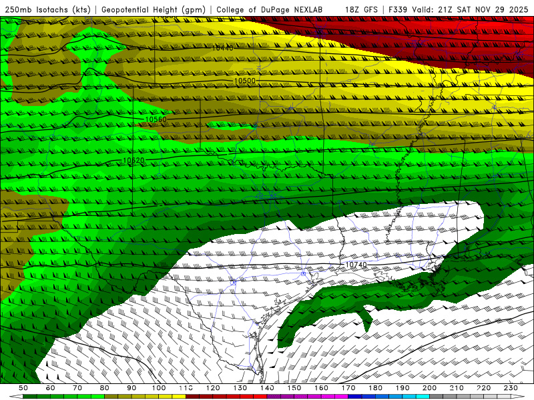Click the cyan swatch before the gray section
The image size is (534, 400).
423,397
